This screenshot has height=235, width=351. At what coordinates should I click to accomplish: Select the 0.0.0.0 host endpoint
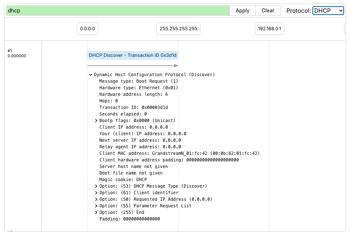coord(87,28)
